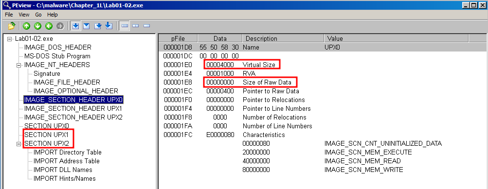Select IMPORT Address Table tree item

pos(67,161)
